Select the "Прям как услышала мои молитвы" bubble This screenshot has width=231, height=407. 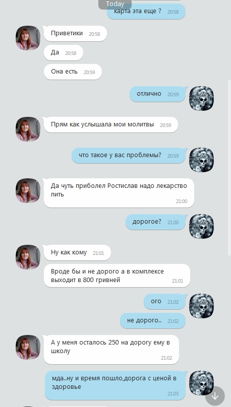[111, 124]
